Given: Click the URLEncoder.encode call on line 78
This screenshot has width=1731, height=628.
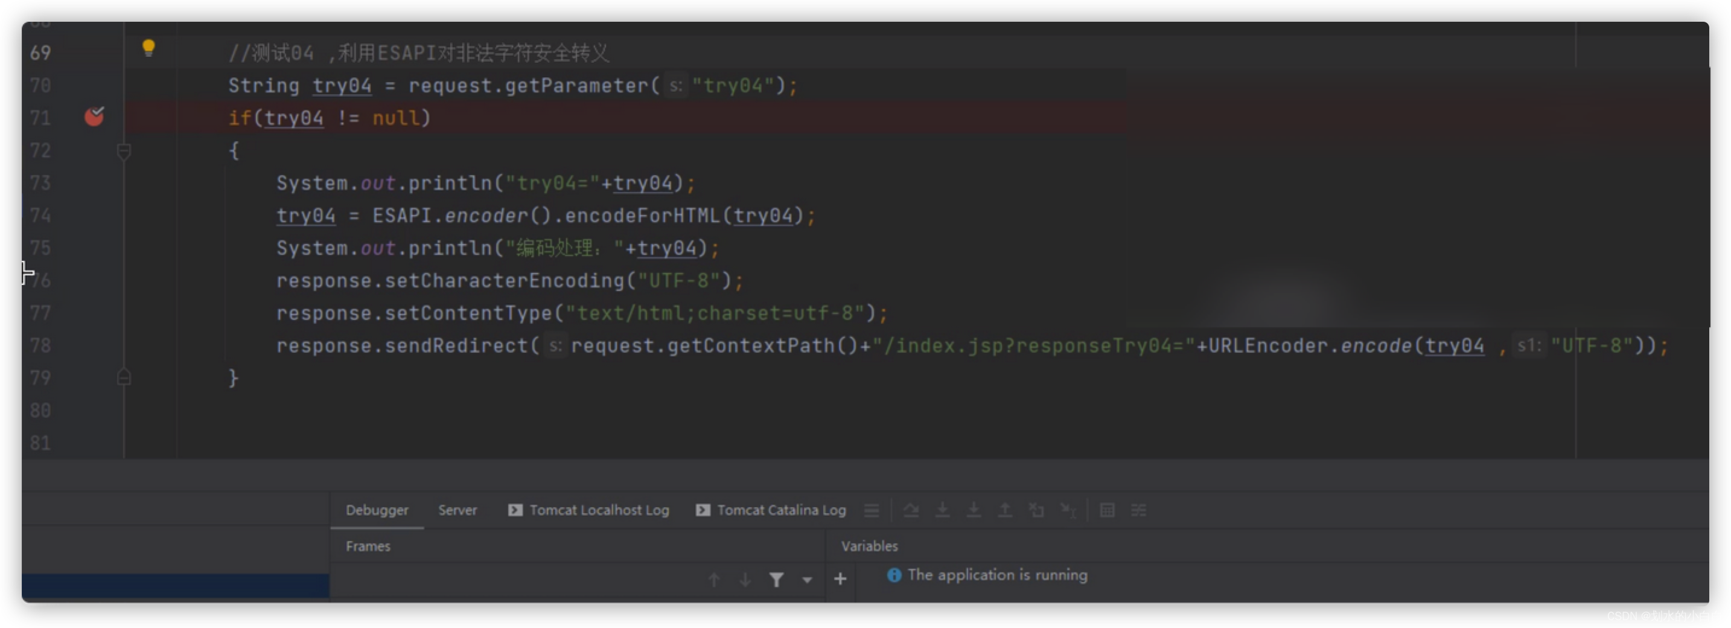Looking at the screenshot, I should [1310, 345].
